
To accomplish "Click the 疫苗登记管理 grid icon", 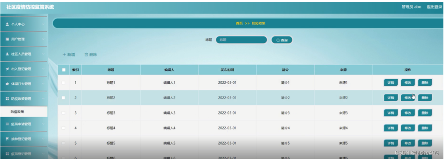I will pos(7,154).
